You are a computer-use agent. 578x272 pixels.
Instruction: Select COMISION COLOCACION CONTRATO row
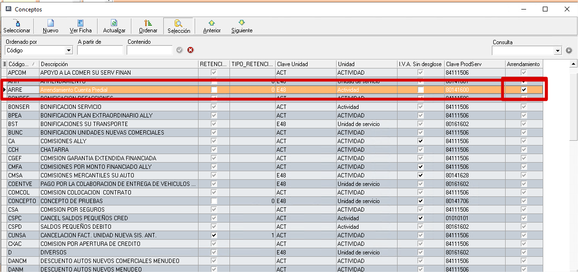[x=272, y=192]
